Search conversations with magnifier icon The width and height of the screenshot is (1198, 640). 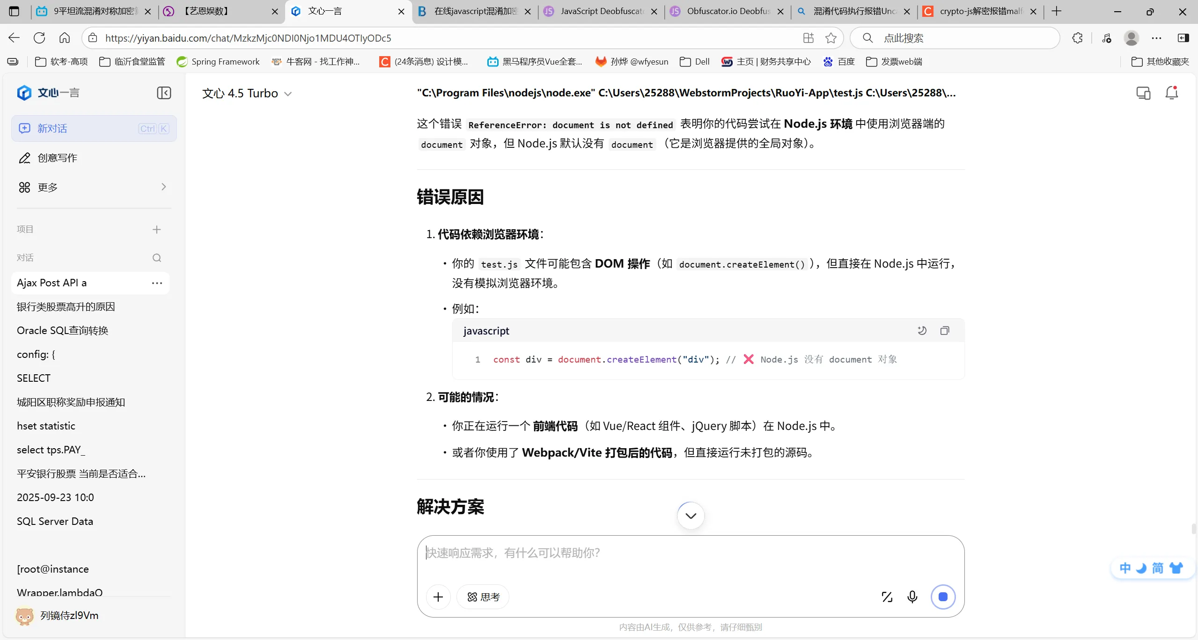157,258
